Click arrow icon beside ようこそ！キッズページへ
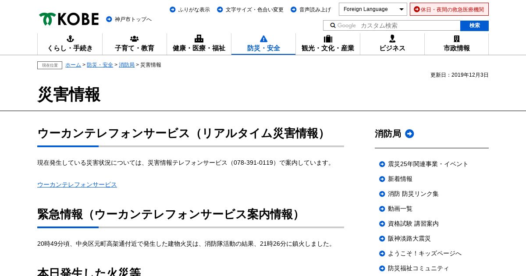The width and height of the screenshot is (526, 276). click(382, 254)
